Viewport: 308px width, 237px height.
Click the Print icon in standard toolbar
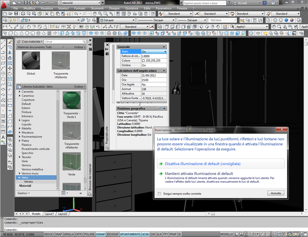point(24,14)
